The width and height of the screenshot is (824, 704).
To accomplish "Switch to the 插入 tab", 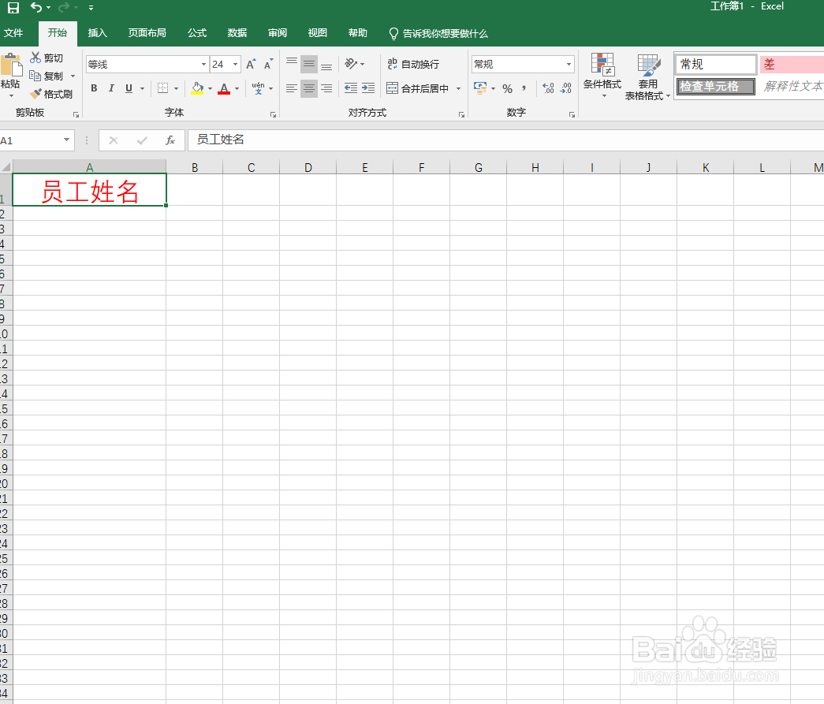I will tap(97, 33).
